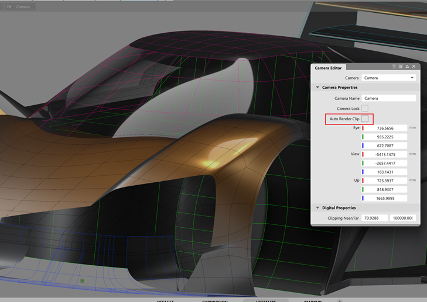This screenshot has width=427, height=302.
Task: Click the Up X field 725.3937
Action: tap(384, 180)
